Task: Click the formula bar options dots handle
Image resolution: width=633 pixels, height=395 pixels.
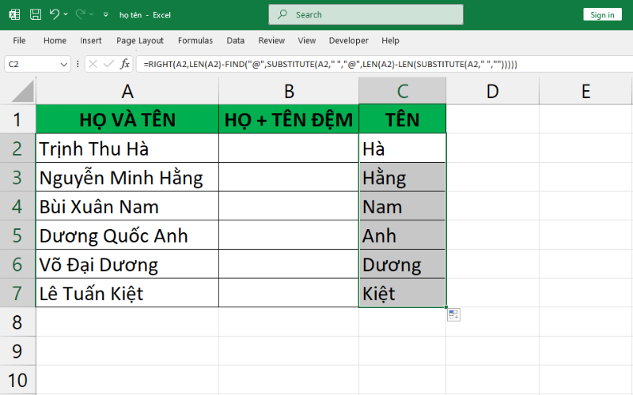Action: [x=78, y=64]
